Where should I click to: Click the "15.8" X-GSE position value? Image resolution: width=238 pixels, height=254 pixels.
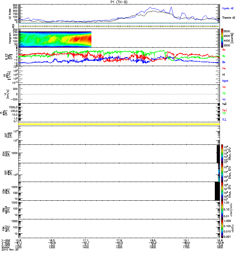click(x=18, y=241)
